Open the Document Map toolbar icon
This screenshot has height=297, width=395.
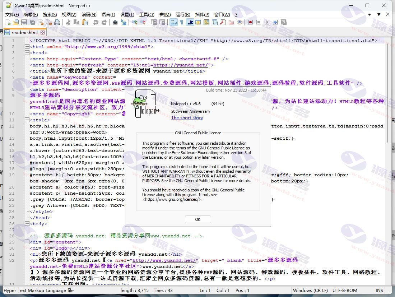(x=206, y=22)
